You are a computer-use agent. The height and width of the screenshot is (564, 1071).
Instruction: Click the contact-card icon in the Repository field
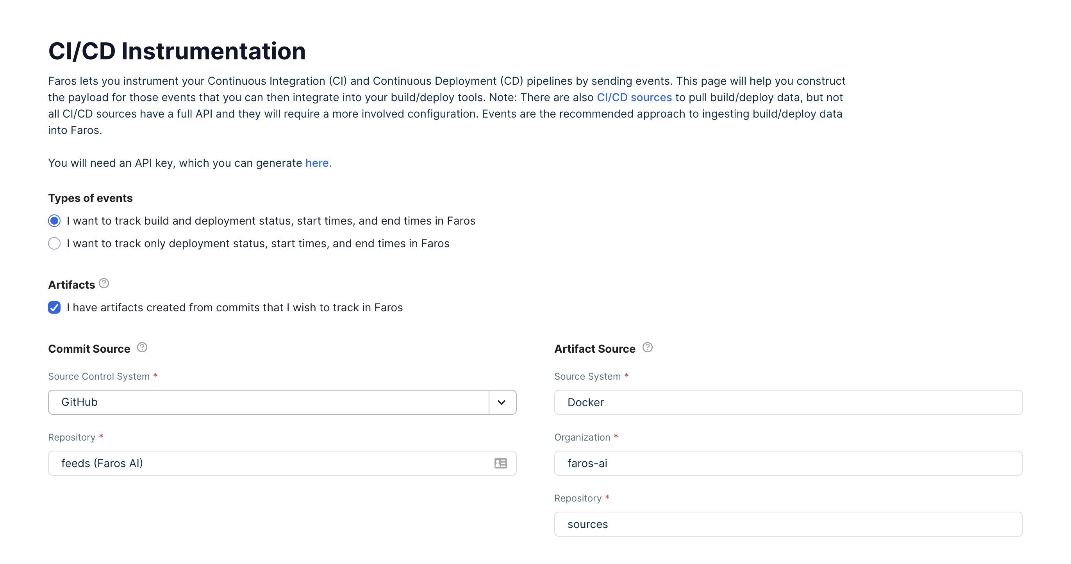point(501,463)
